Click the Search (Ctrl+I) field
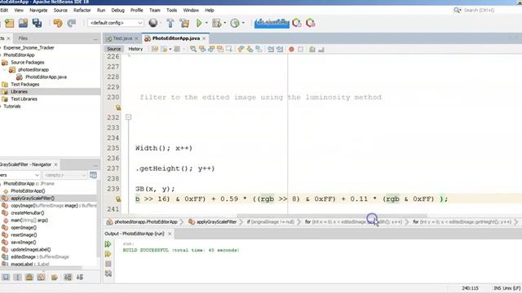 pyautogui.click(x=479, y=11)
